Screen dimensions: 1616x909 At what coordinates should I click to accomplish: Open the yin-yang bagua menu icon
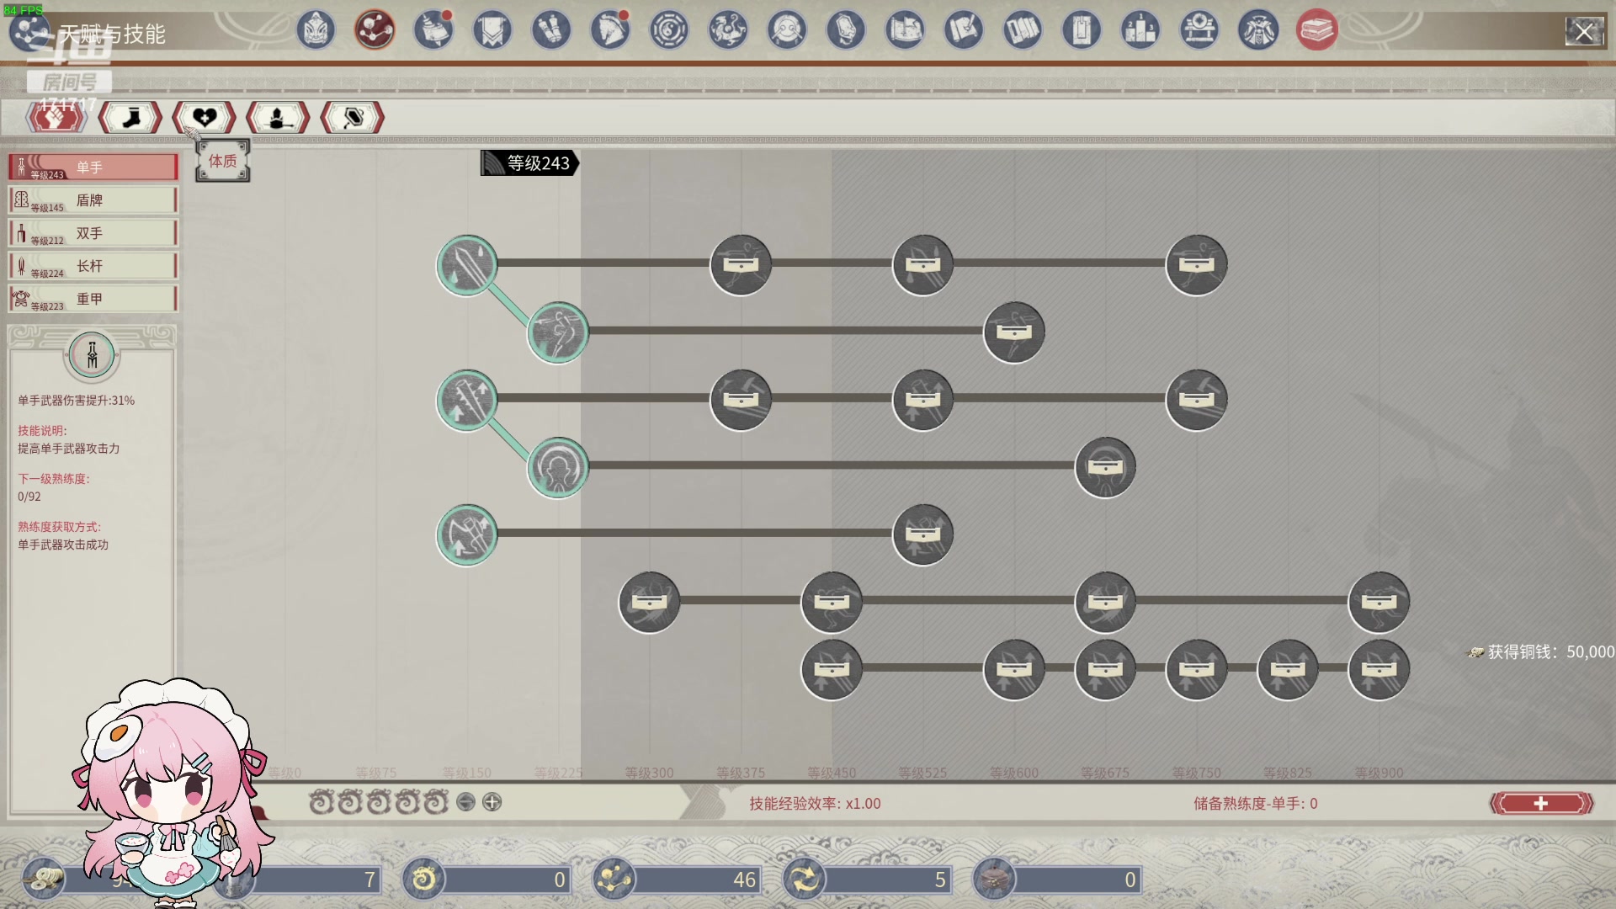pos(669,31)
